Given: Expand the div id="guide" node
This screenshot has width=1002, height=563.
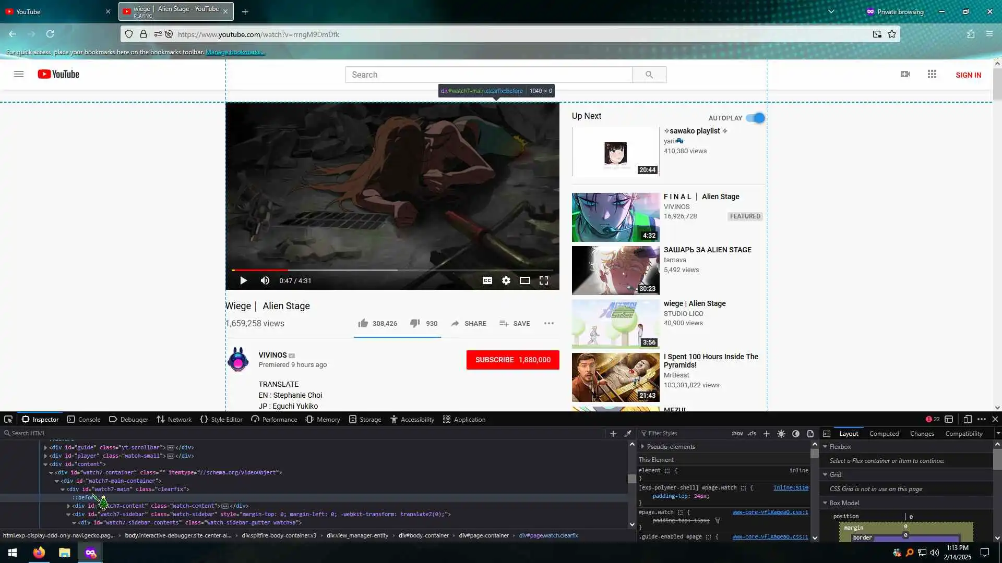Looking at the screenshot, I should pyautogui.click(x=45, y=447).
